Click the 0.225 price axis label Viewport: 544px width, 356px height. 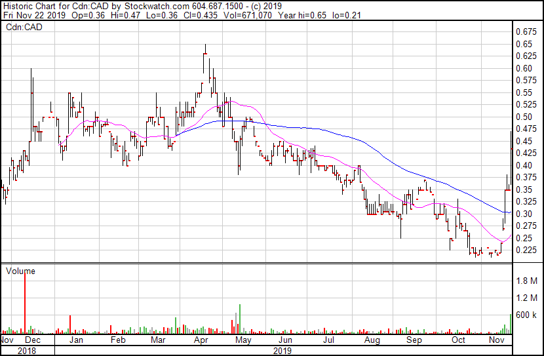pos(526,250)
